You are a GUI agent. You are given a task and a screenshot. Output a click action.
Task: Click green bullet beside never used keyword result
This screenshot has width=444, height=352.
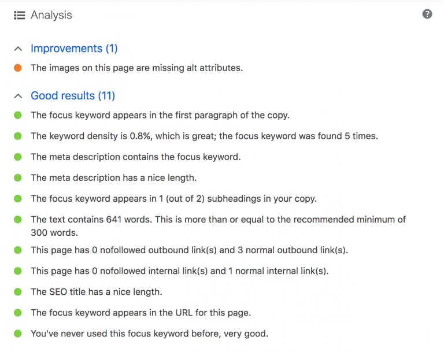18,334
